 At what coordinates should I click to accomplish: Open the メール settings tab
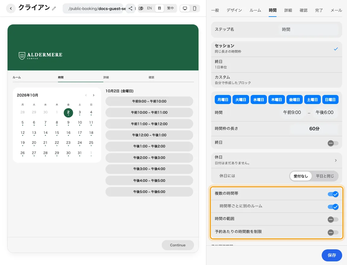(336, 11)
